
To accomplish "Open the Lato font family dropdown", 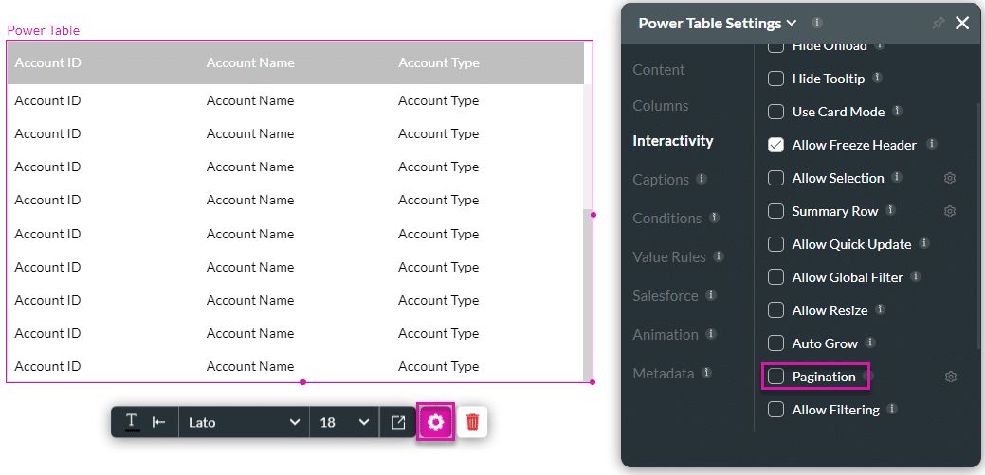I will [x=245, y=422].
